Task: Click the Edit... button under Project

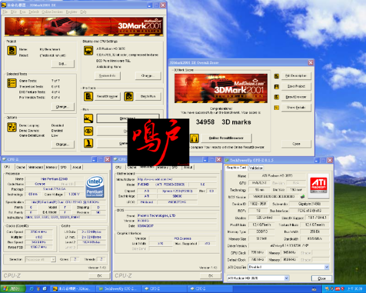Action: tap(63, 64)
